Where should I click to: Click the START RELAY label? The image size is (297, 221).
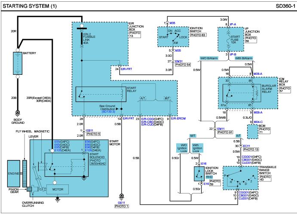(132, 89)
